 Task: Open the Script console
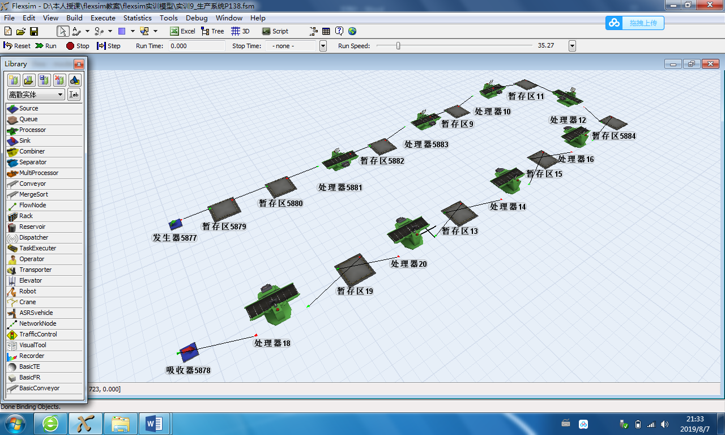pyautogui.click(x=275, y=31)
